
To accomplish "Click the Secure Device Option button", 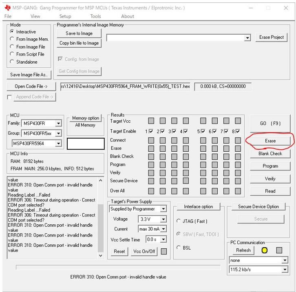I will coord(258,207).
